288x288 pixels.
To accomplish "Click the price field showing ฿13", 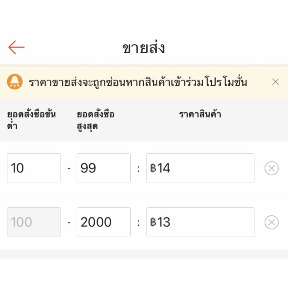I will point(201,222).
